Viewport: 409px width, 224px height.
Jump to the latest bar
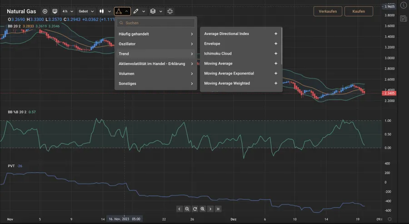pyautogui.click(x=219, y=209)
